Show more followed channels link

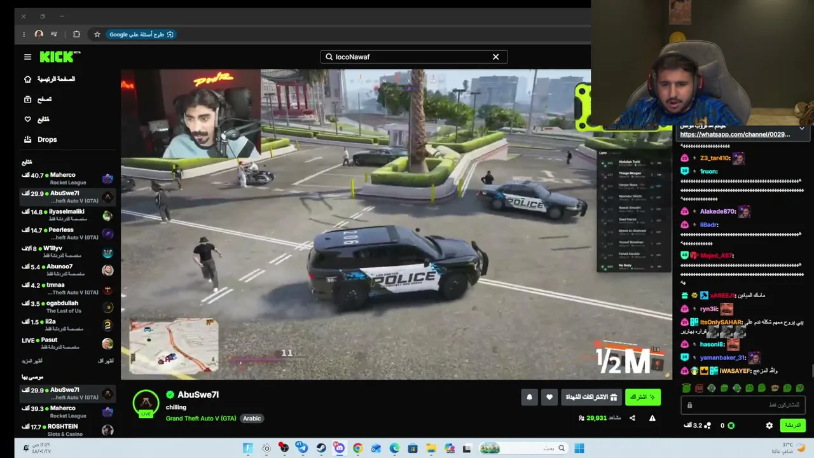(32, 361)
